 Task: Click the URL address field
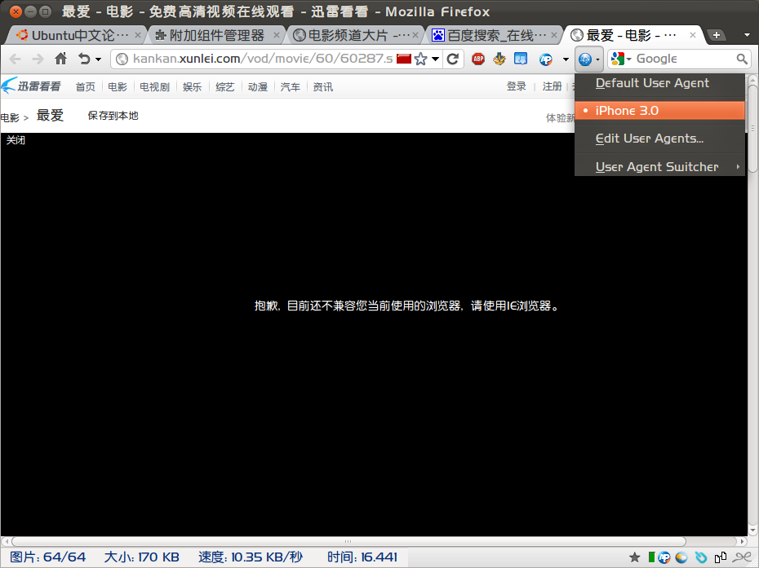pos(262,59)
